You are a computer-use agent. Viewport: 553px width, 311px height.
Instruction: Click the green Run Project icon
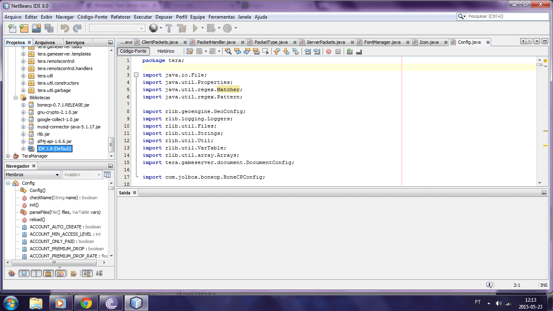195,28
